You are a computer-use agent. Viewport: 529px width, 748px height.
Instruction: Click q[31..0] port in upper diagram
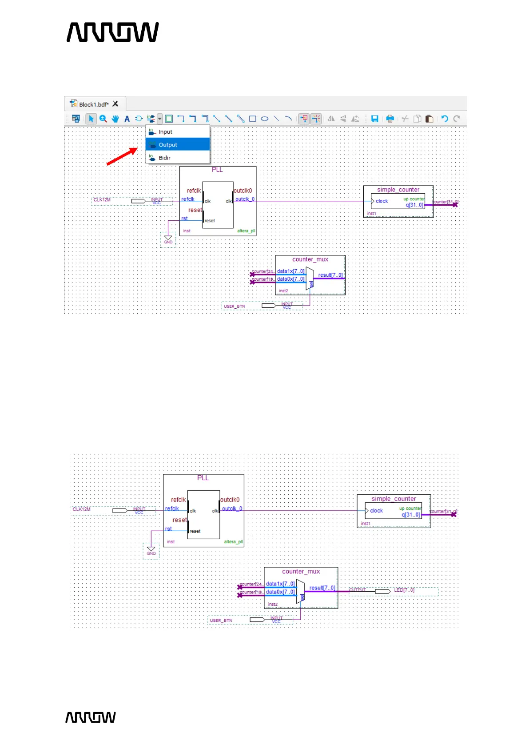point(414,205)
